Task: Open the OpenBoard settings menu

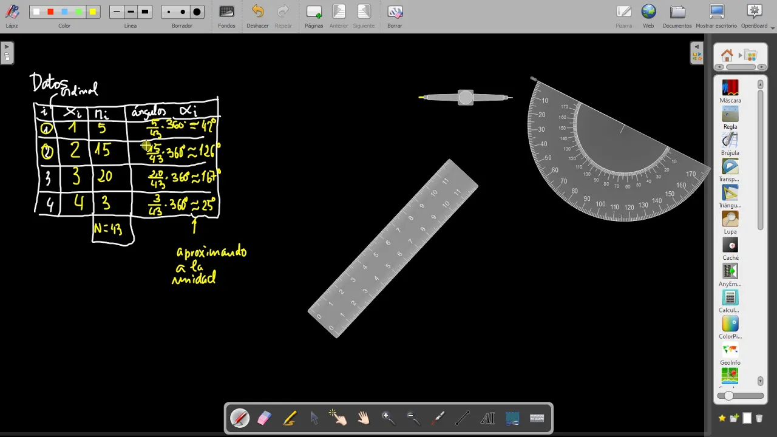Action: (755, 16)
